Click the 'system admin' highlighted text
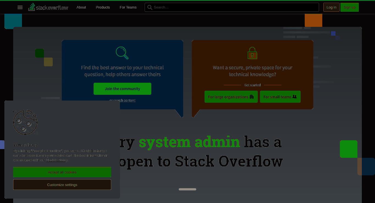 (189, 142)
